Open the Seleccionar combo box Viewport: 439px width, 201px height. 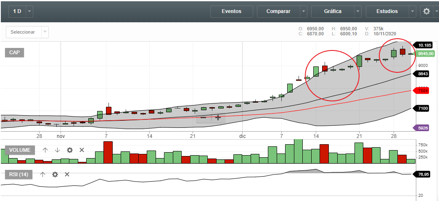(x=27, y=32)
